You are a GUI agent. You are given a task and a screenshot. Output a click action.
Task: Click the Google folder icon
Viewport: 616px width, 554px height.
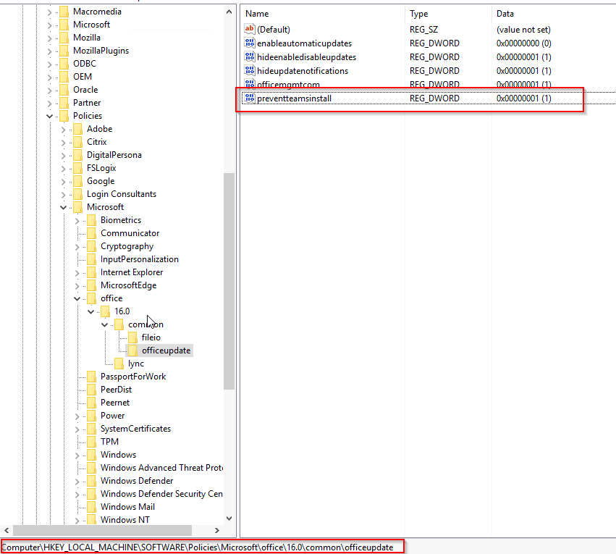coord(77,181)
